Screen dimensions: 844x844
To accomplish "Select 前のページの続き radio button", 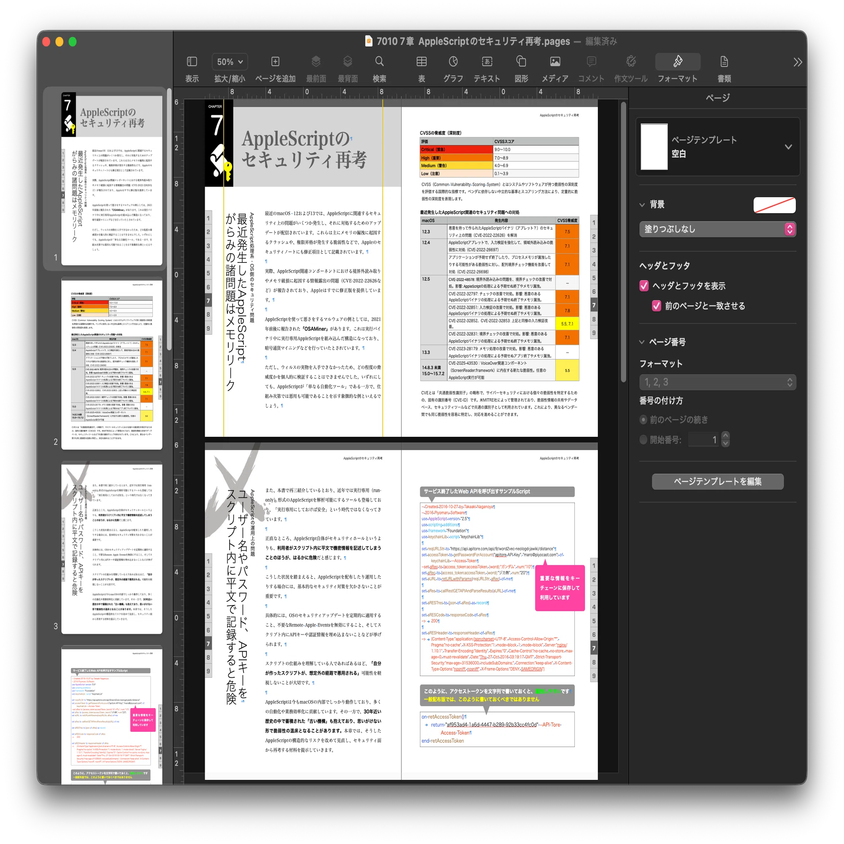I will [644, 420].
